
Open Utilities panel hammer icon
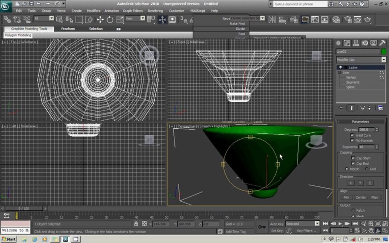pos(382,43)
